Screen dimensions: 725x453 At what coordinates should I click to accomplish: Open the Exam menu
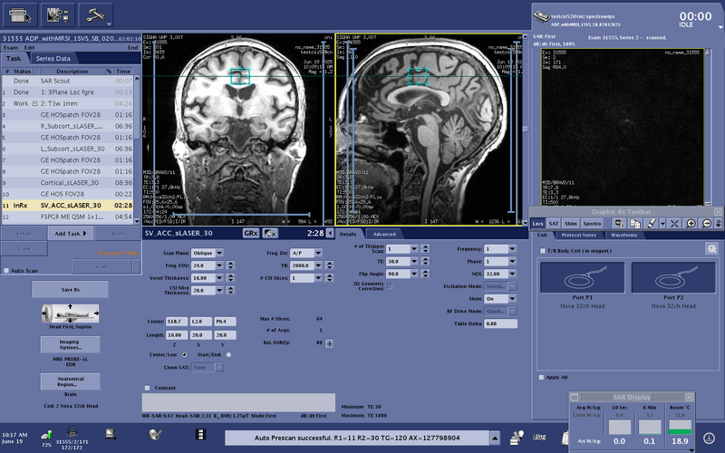click(x=11, y=48)
